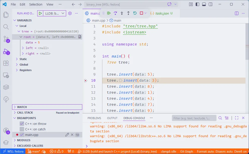Open the Remote Explorer view
Image resolution: width=249 pixels, height=154 pixels.
(6, 75)
